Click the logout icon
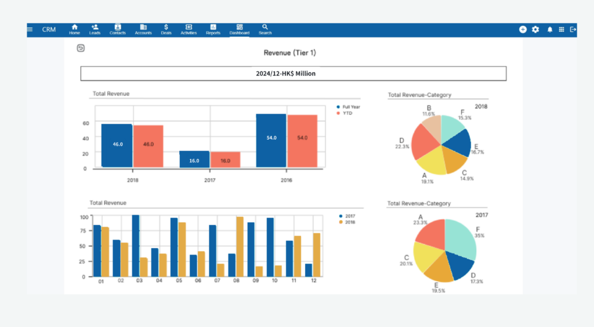Viewport: 594px width, 327px height. point(573,30)
